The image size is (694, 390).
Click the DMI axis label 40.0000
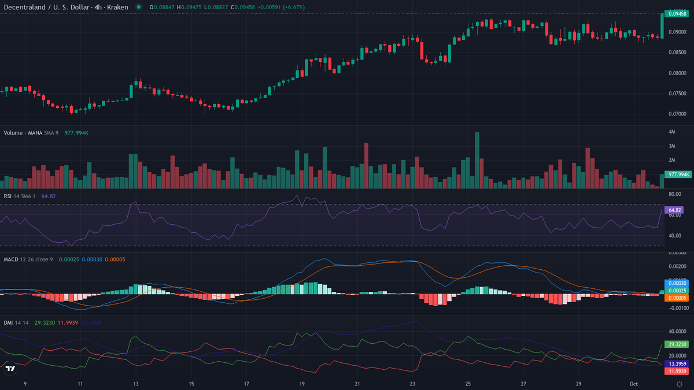click(678, 332)
